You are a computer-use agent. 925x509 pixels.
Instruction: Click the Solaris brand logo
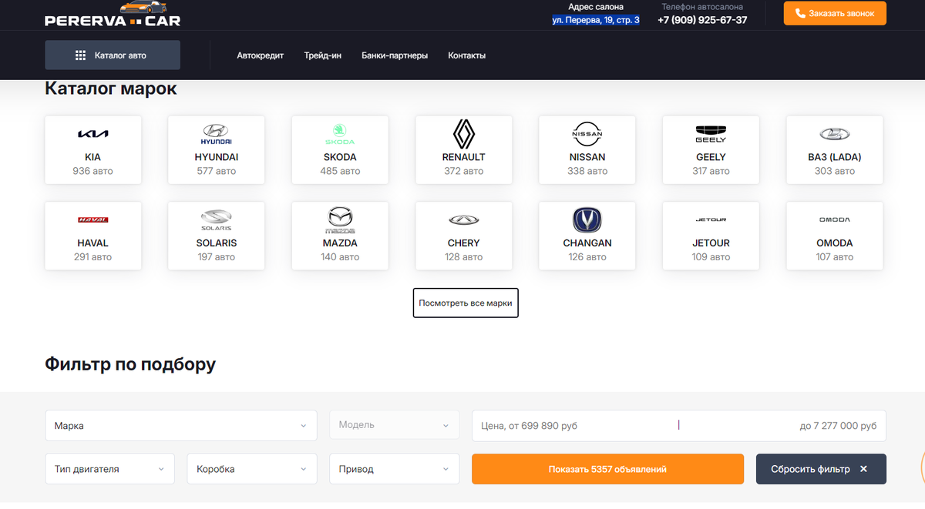[x=216, y=220]
